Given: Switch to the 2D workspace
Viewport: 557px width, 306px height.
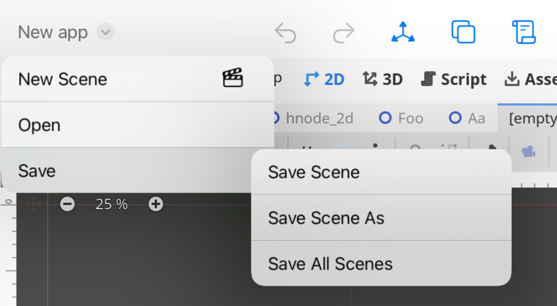Looking at the screenshot, I should [x=324, y=79].
